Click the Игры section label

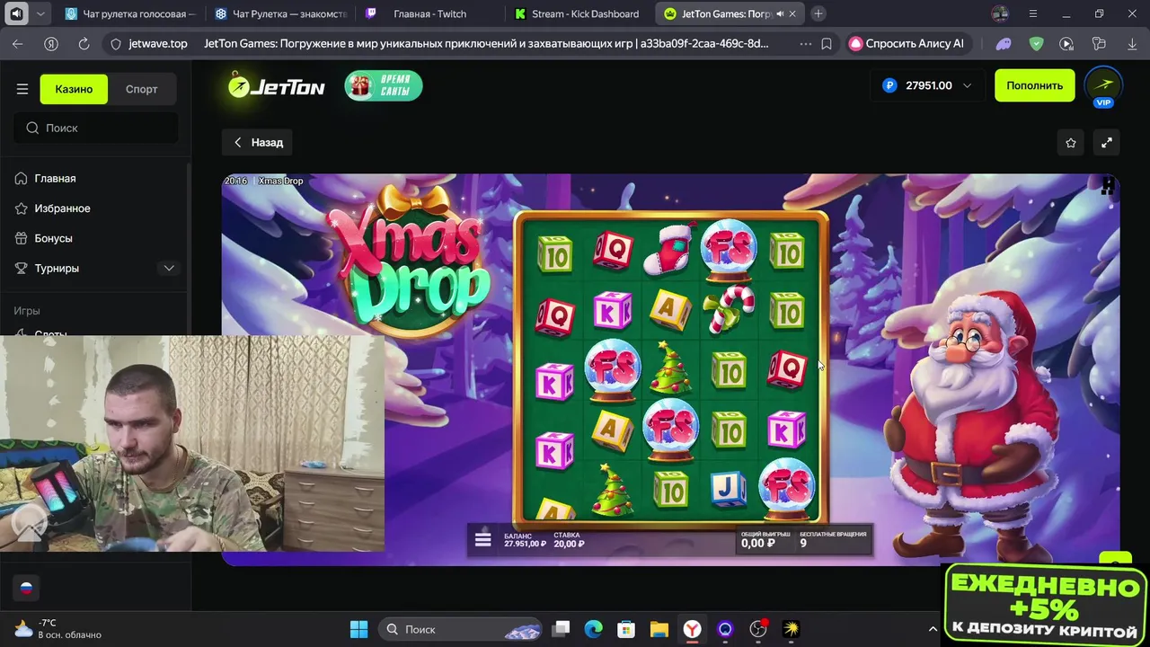pos(27,310)
